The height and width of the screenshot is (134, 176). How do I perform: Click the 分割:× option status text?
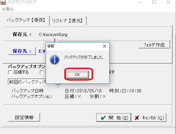pos(98,96)
